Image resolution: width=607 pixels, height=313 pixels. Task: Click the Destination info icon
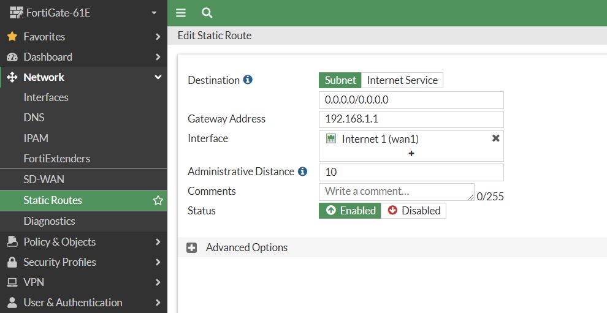point(248,80)
